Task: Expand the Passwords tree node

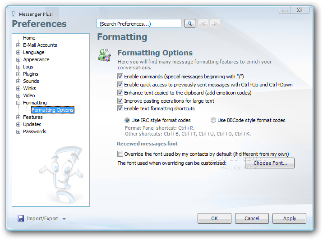Action: [x=18, y=131]
